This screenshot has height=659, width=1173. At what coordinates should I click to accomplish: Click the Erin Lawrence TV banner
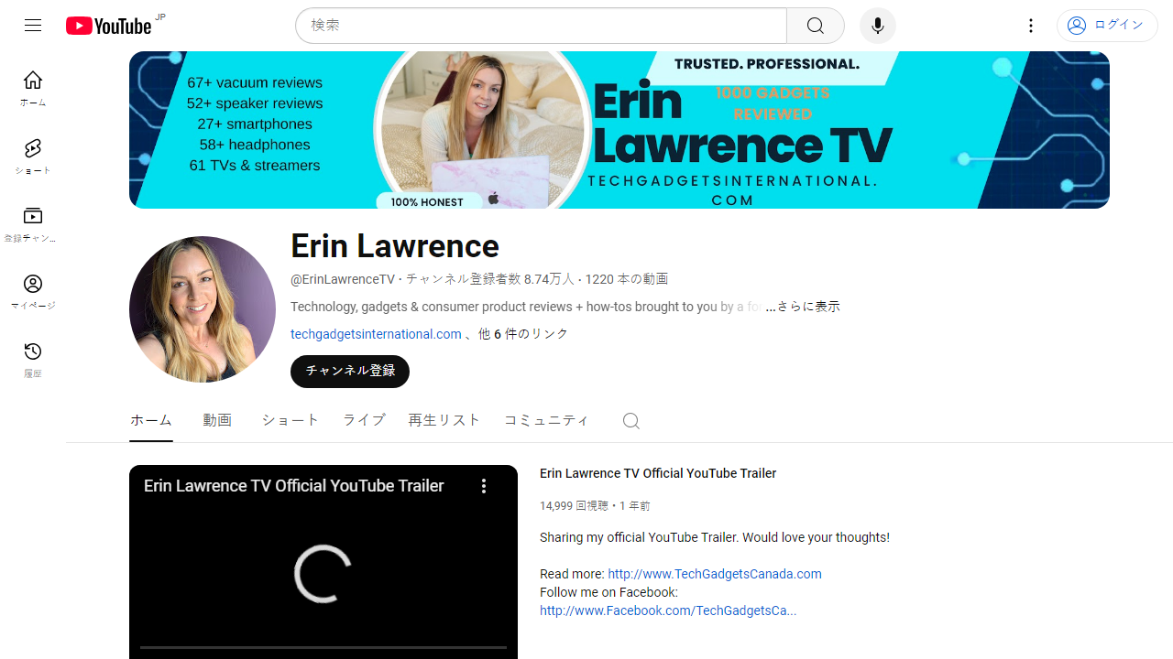click(x=619, y=130)
